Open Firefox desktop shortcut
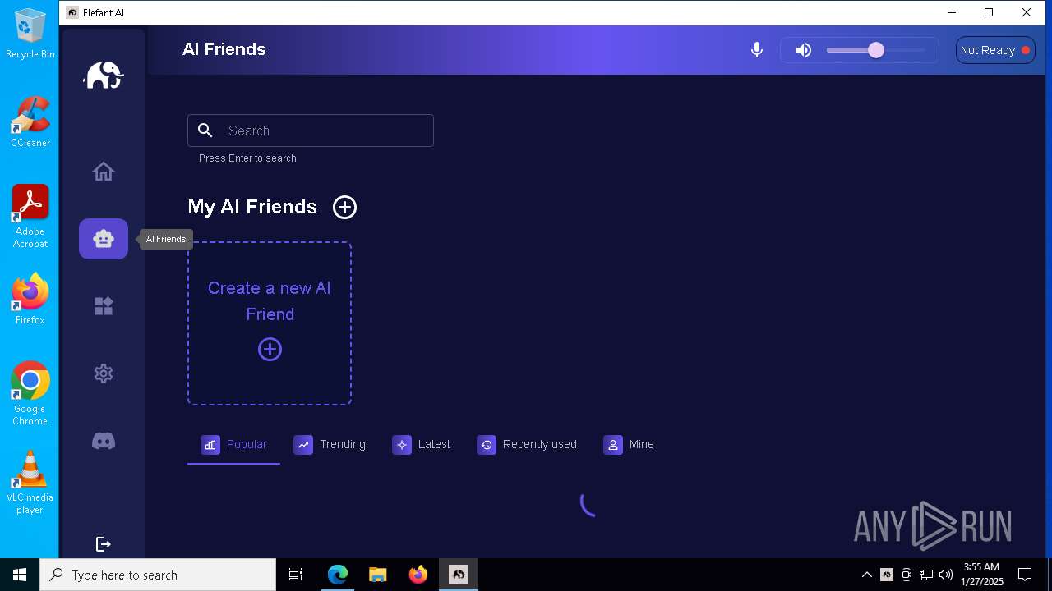The height and width of the screenshot is (591, 1052). (30, 299)
